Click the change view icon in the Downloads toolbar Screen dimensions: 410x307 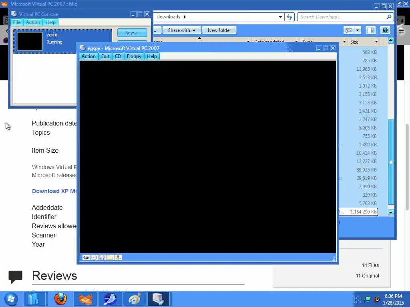coord(349,30)
